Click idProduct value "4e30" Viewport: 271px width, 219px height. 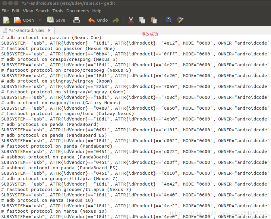(169, 119)
